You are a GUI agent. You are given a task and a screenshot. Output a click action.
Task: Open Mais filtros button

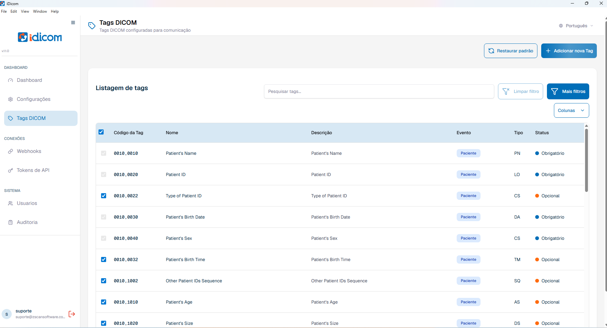pyautogui.click(x=568, y=91)
